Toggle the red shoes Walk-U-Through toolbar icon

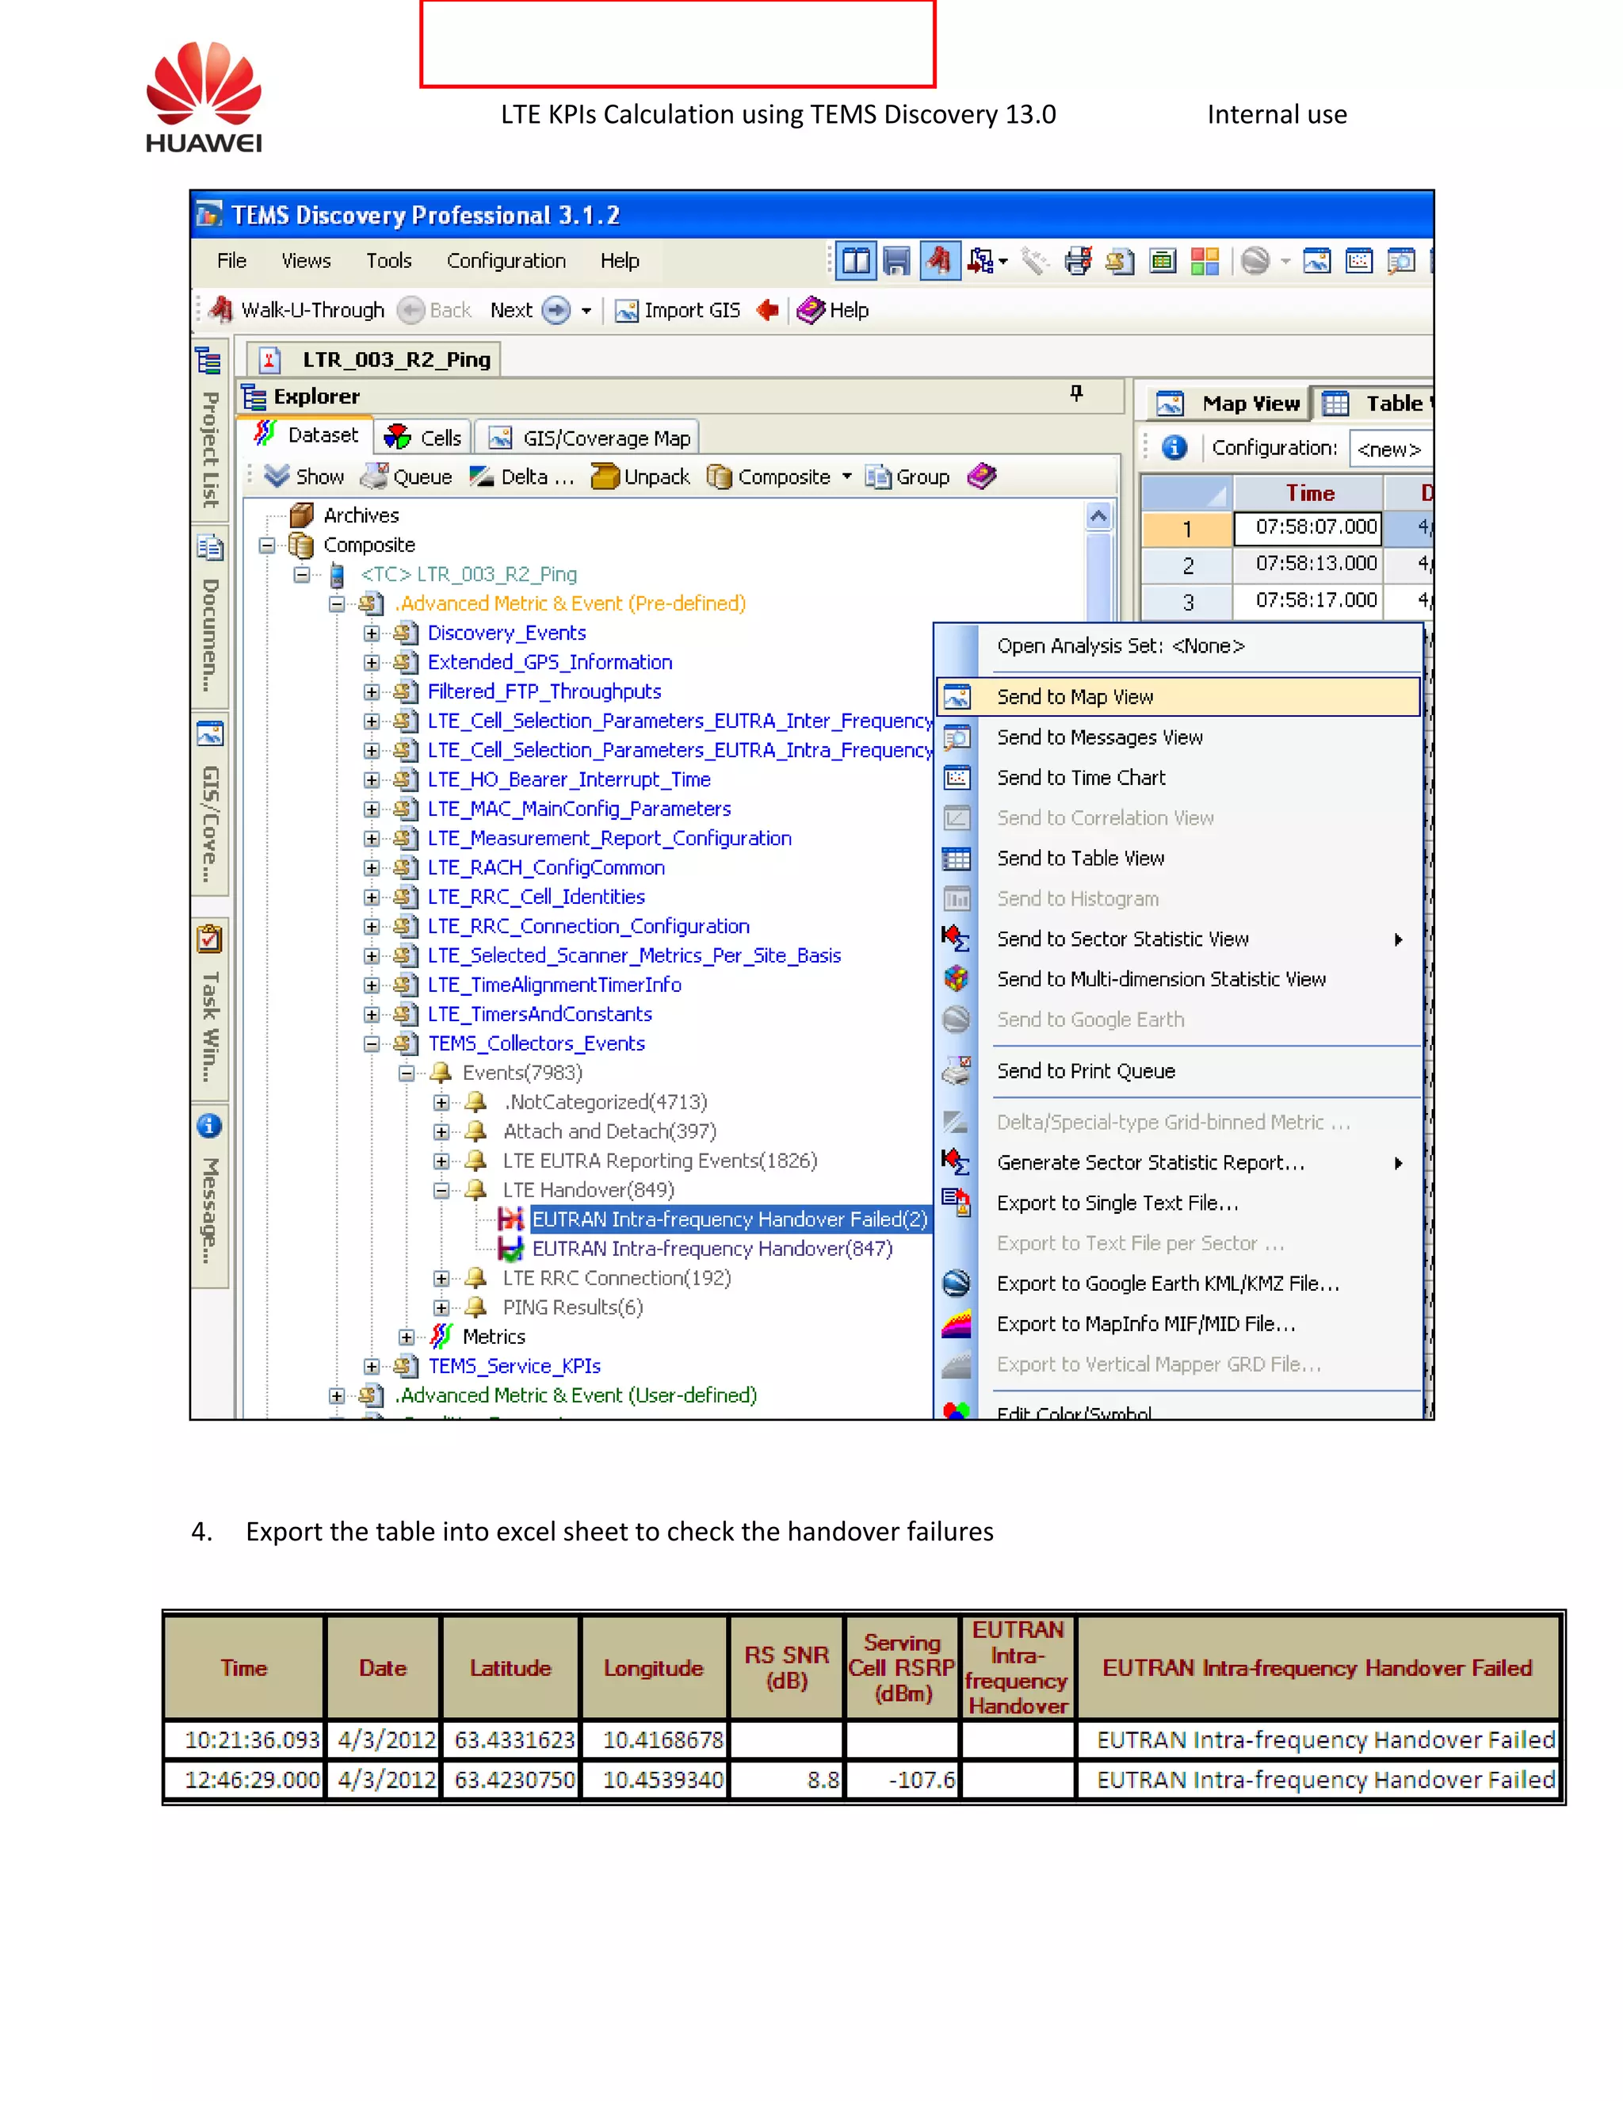[939, 261]
